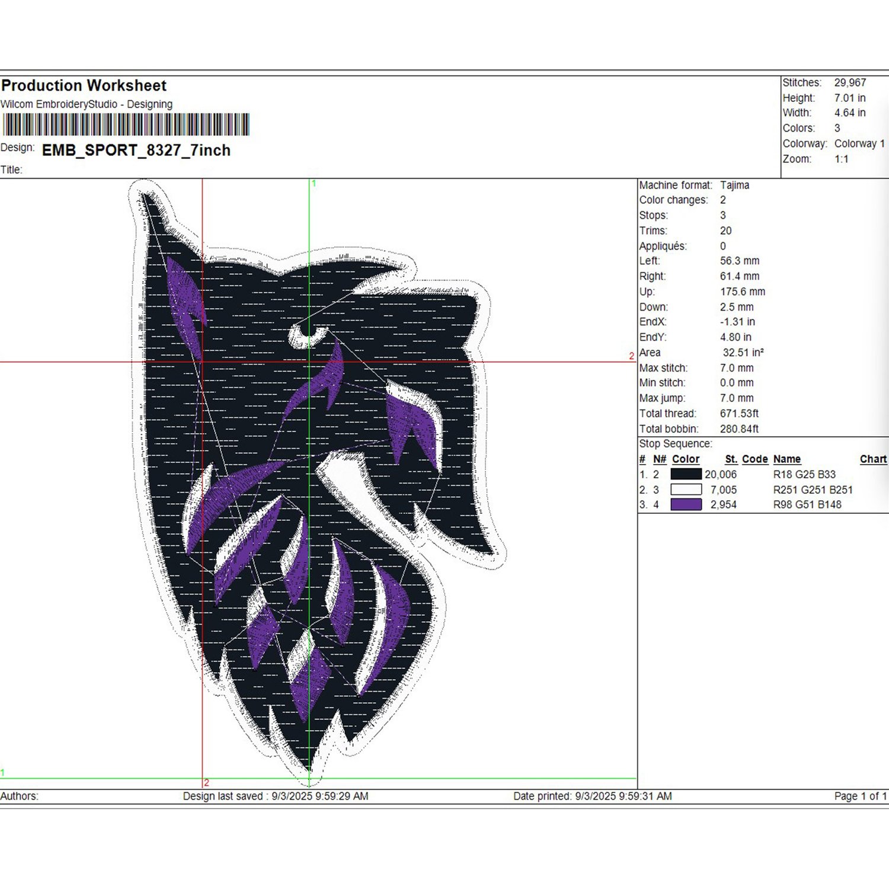Select the thread name "R251 G251 B251"
The width and height of the screenshot is (889, 886).
point(813,490)
